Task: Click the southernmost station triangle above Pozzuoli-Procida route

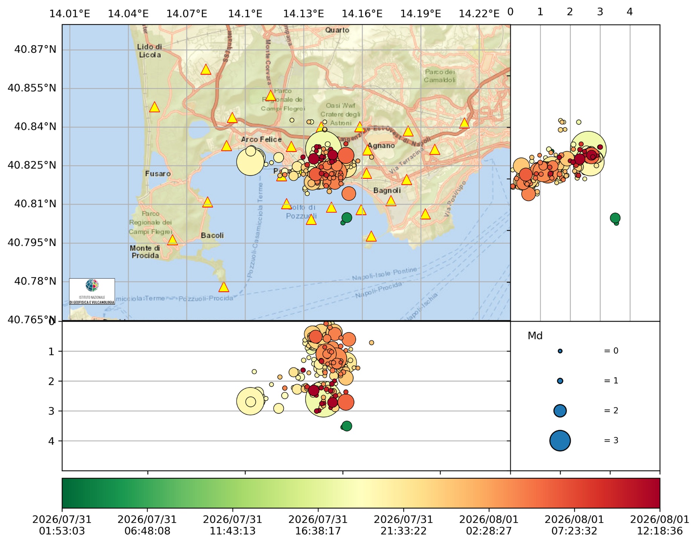Action: (x=224, y=287)
